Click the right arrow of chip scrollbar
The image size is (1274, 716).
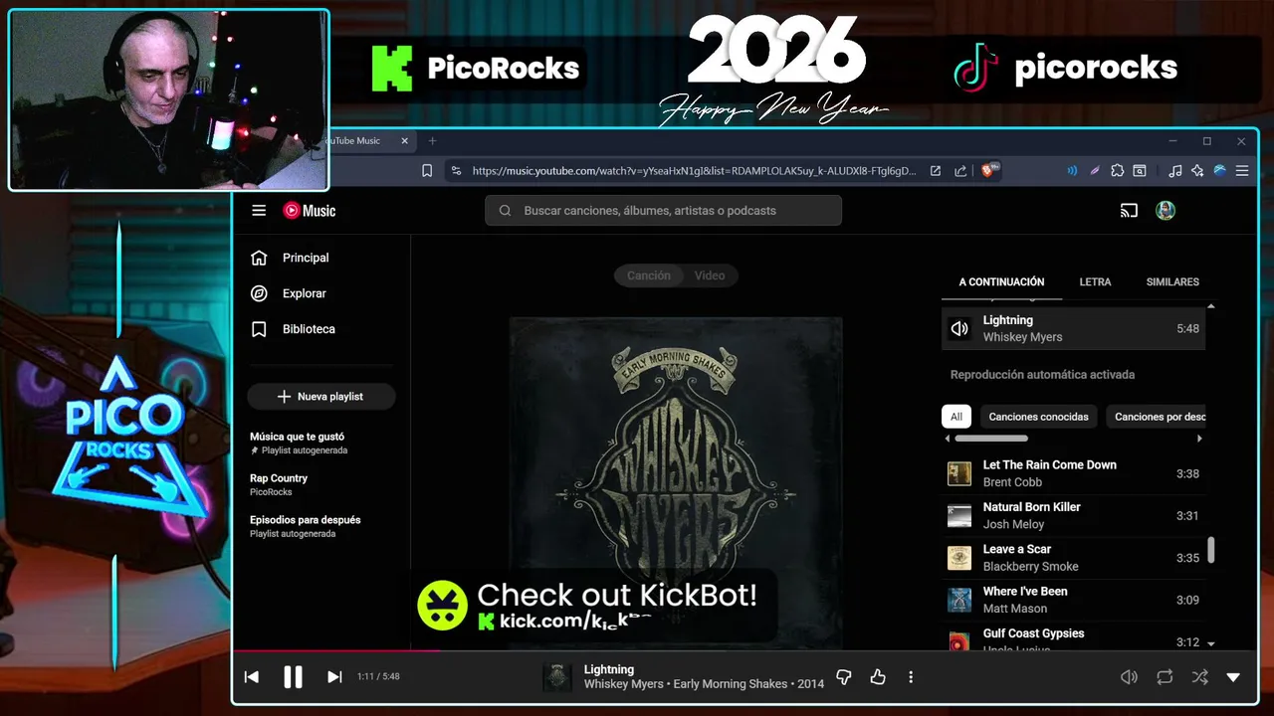1198,439
